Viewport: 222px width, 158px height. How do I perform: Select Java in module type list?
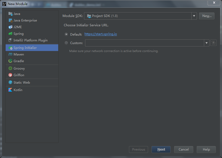32,14
